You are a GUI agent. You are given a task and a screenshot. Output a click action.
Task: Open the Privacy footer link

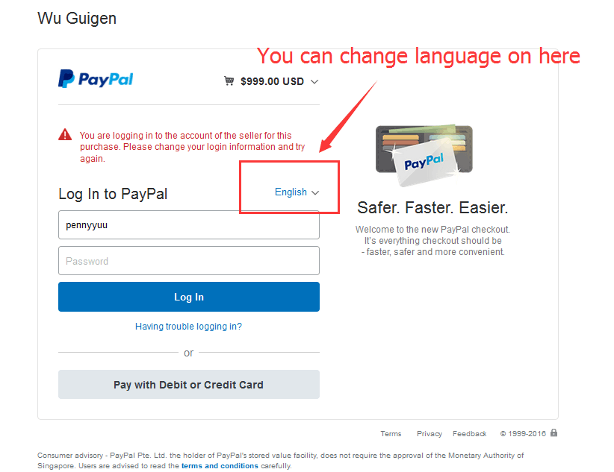430,434
